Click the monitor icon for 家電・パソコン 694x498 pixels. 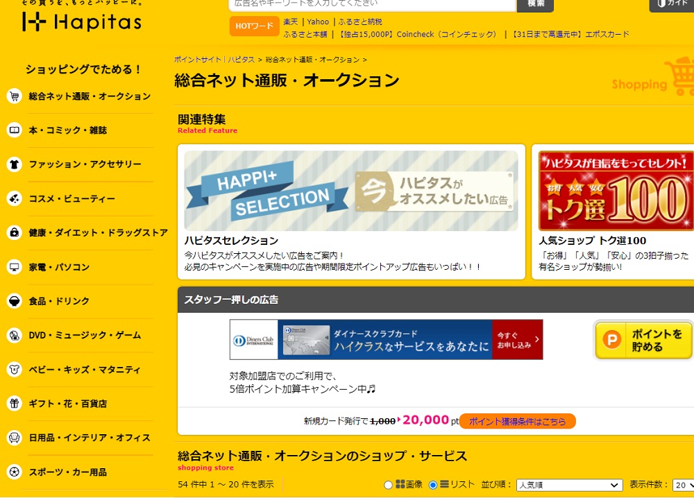pyautogui.click(x=14, y=267)
